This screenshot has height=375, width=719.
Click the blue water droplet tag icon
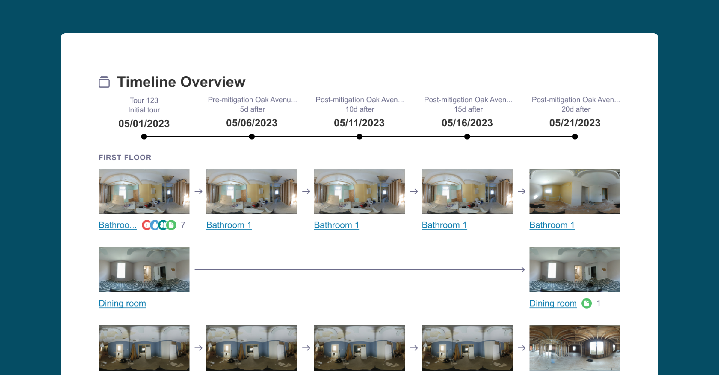click(154, 225)
